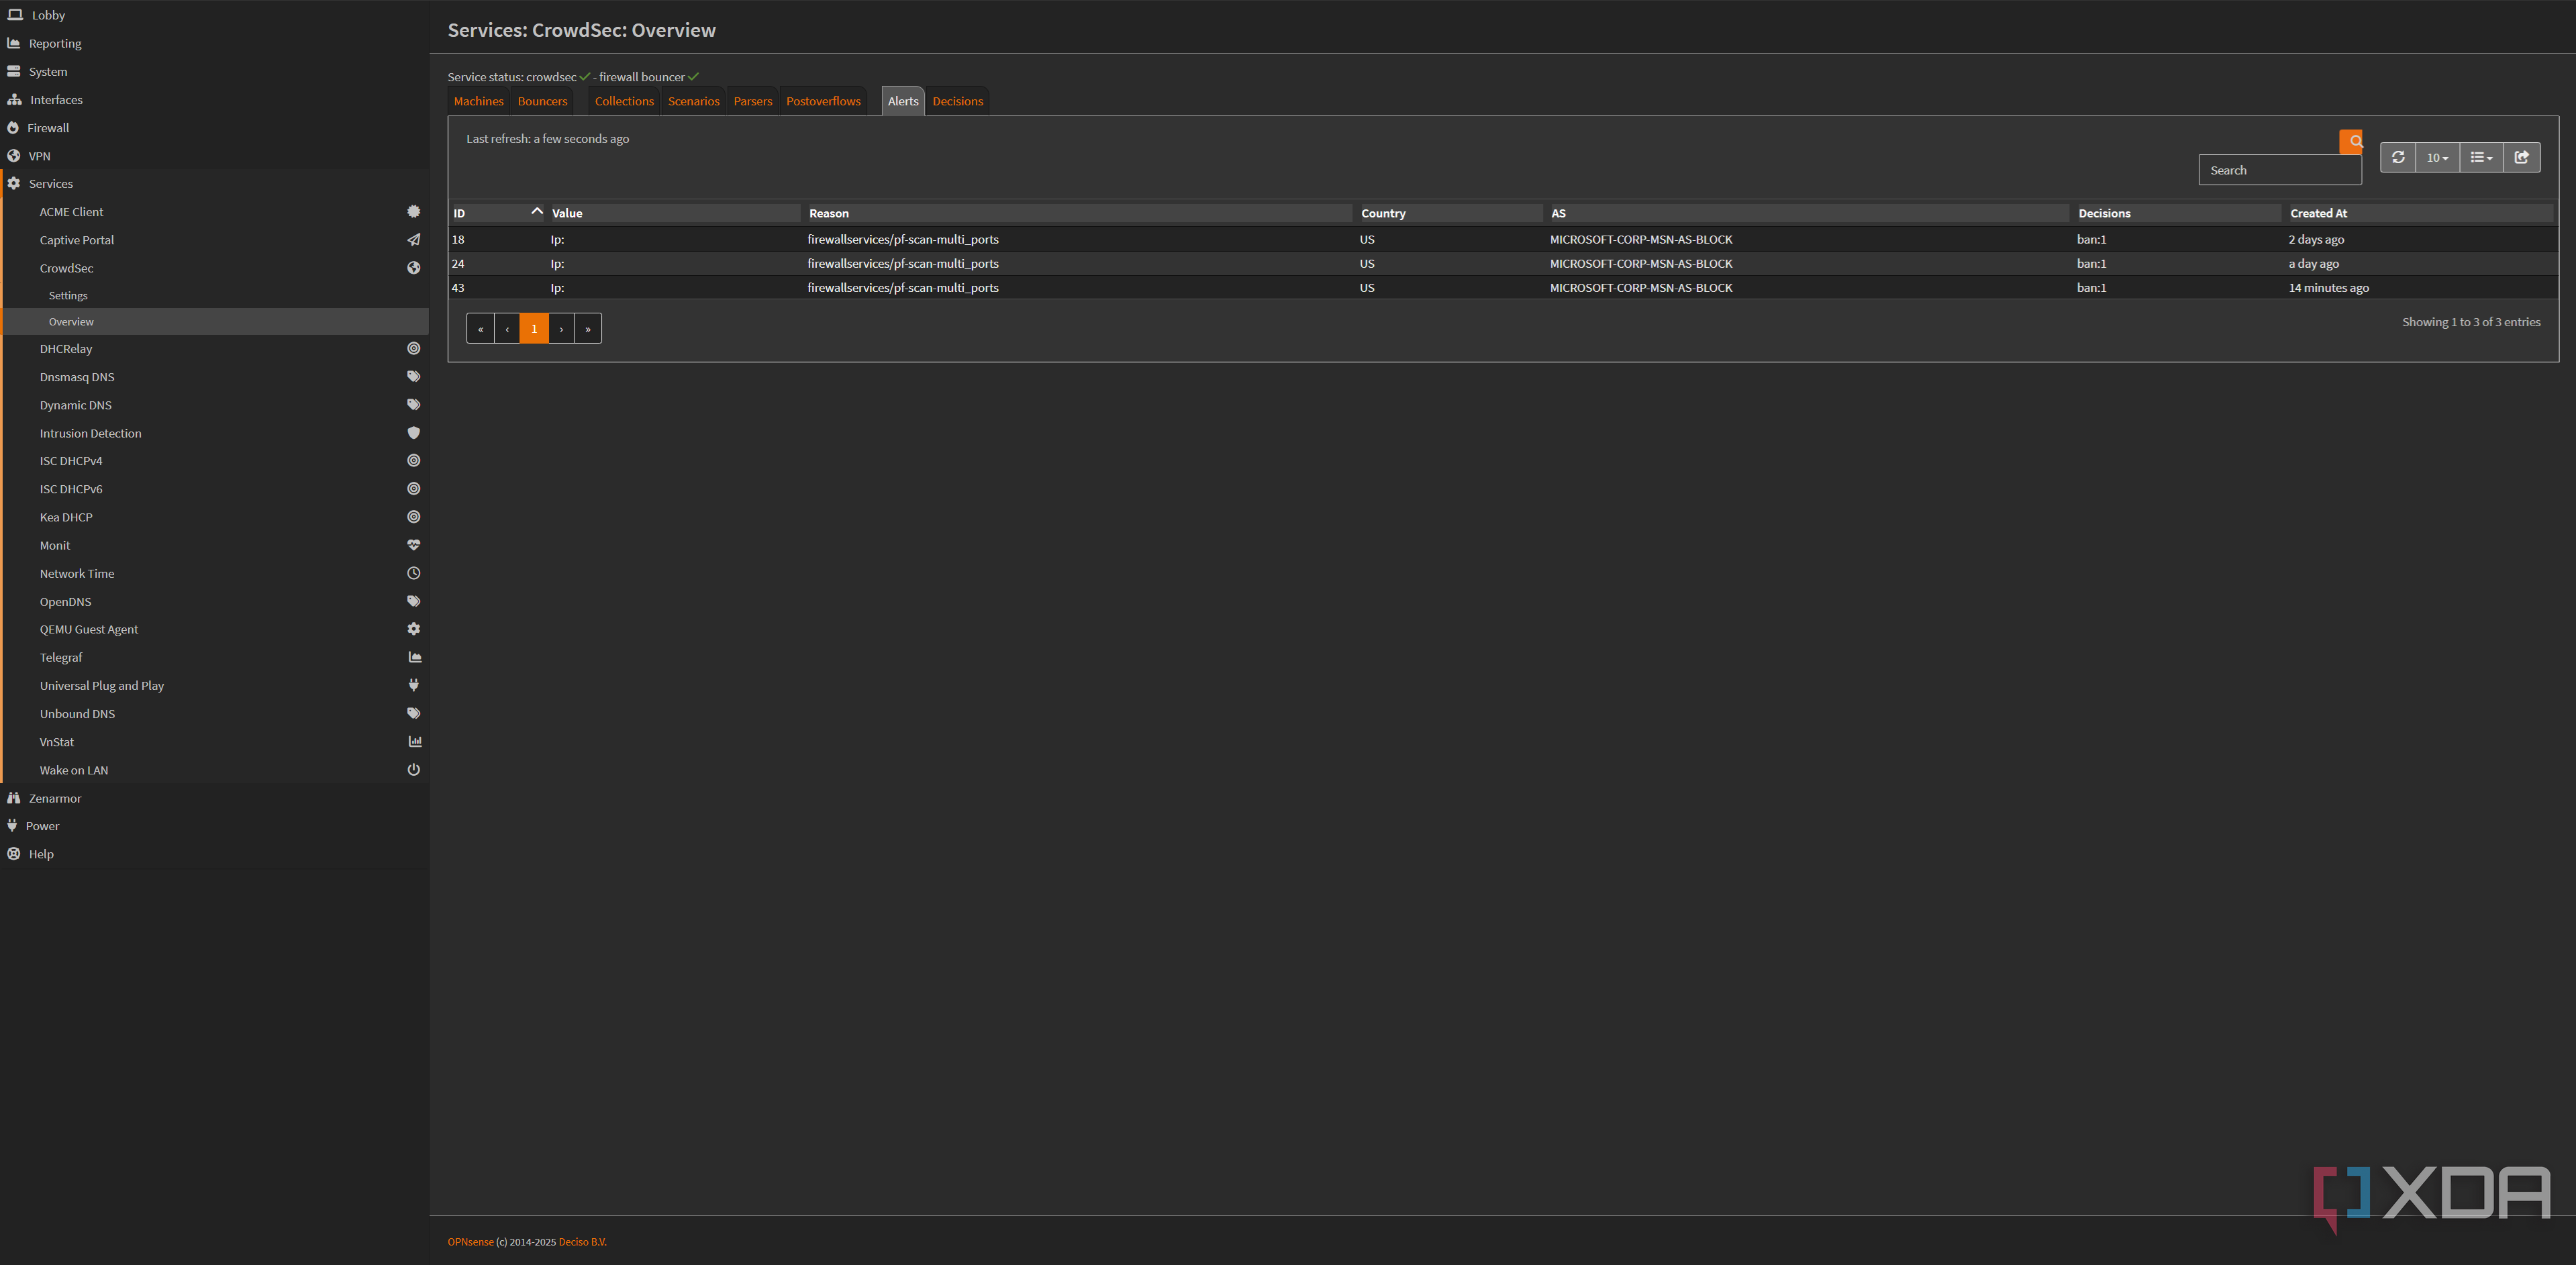Open the column selection list dropdown
2576x1265 pixels.
tap(2481, 157)
